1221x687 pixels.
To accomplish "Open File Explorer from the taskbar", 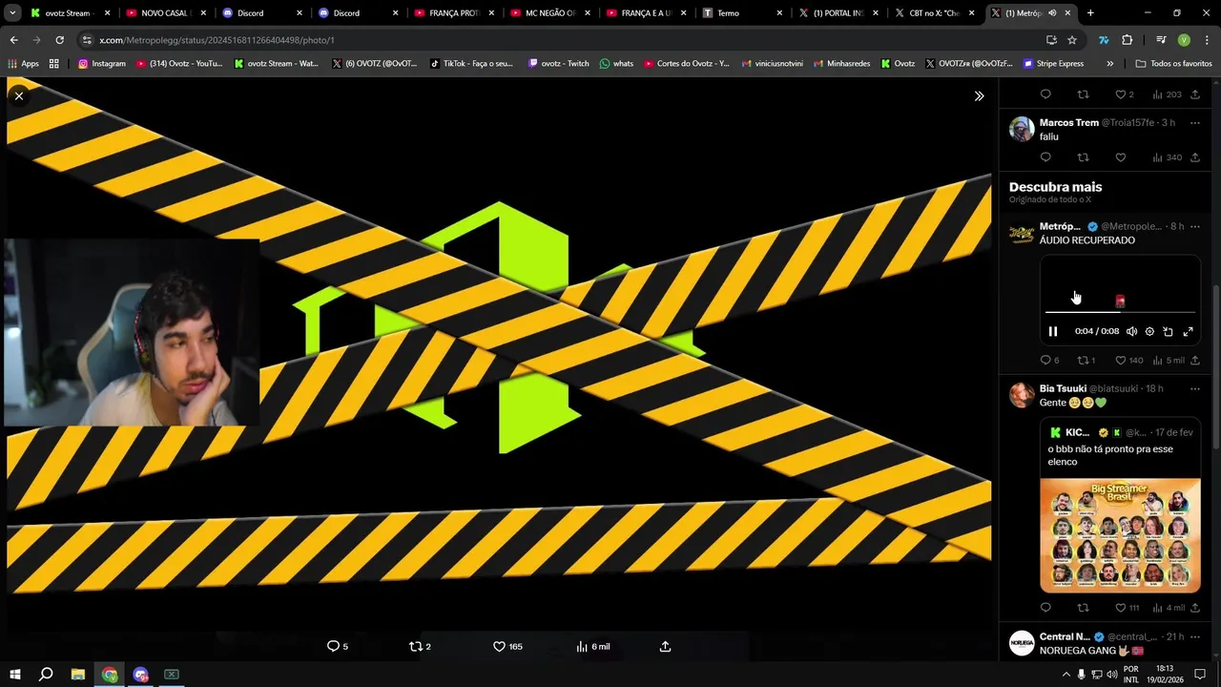I will point(78,675).
